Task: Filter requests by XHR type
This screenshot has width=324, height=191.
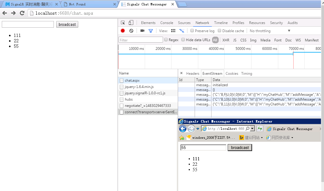Action: click(x=226, y=40)
